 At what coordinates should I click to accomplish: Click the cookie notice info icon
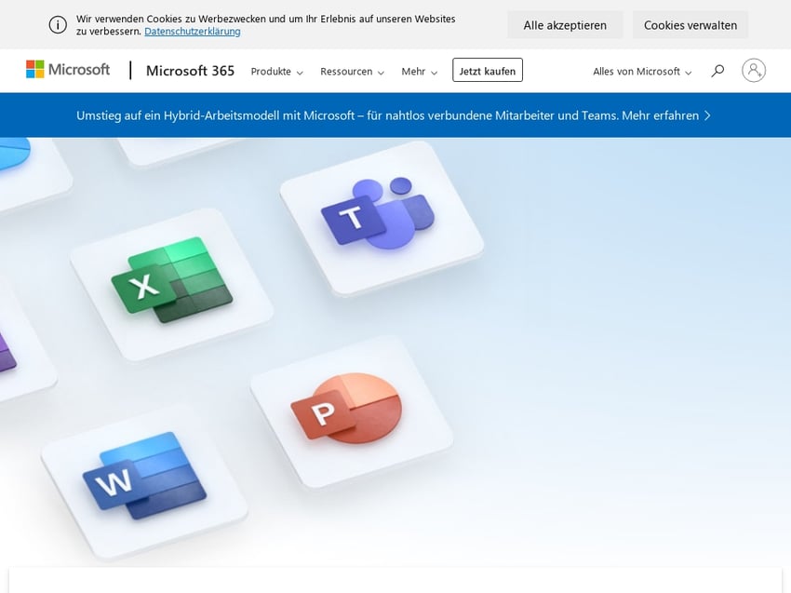pyautogui.click(x=58, y=25)
